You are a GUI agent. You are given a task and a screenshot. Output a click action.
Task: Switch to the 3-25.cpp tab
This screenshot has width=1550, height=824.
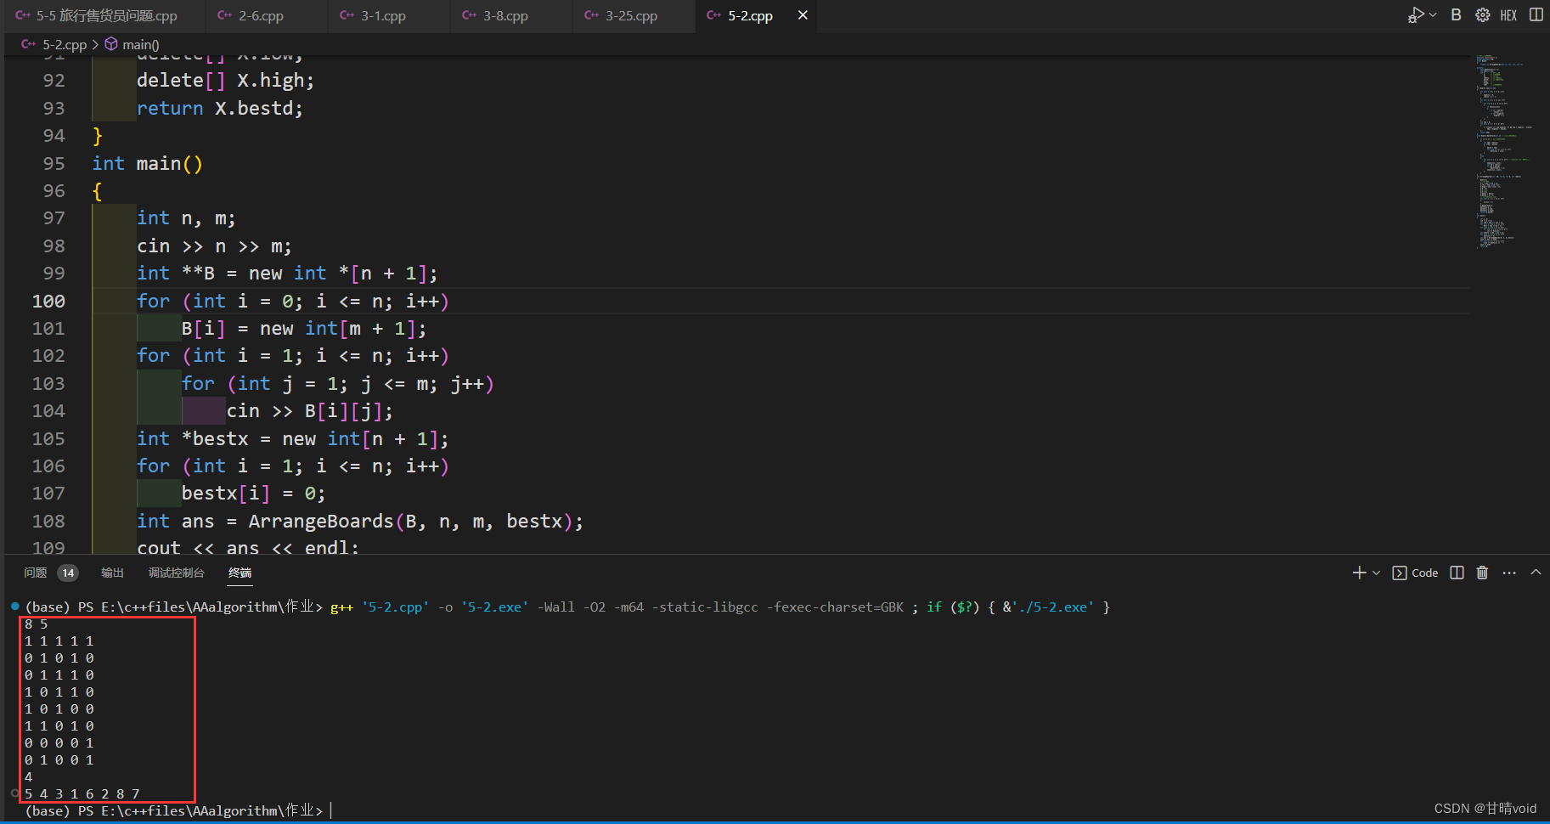[x=631, y=15]
